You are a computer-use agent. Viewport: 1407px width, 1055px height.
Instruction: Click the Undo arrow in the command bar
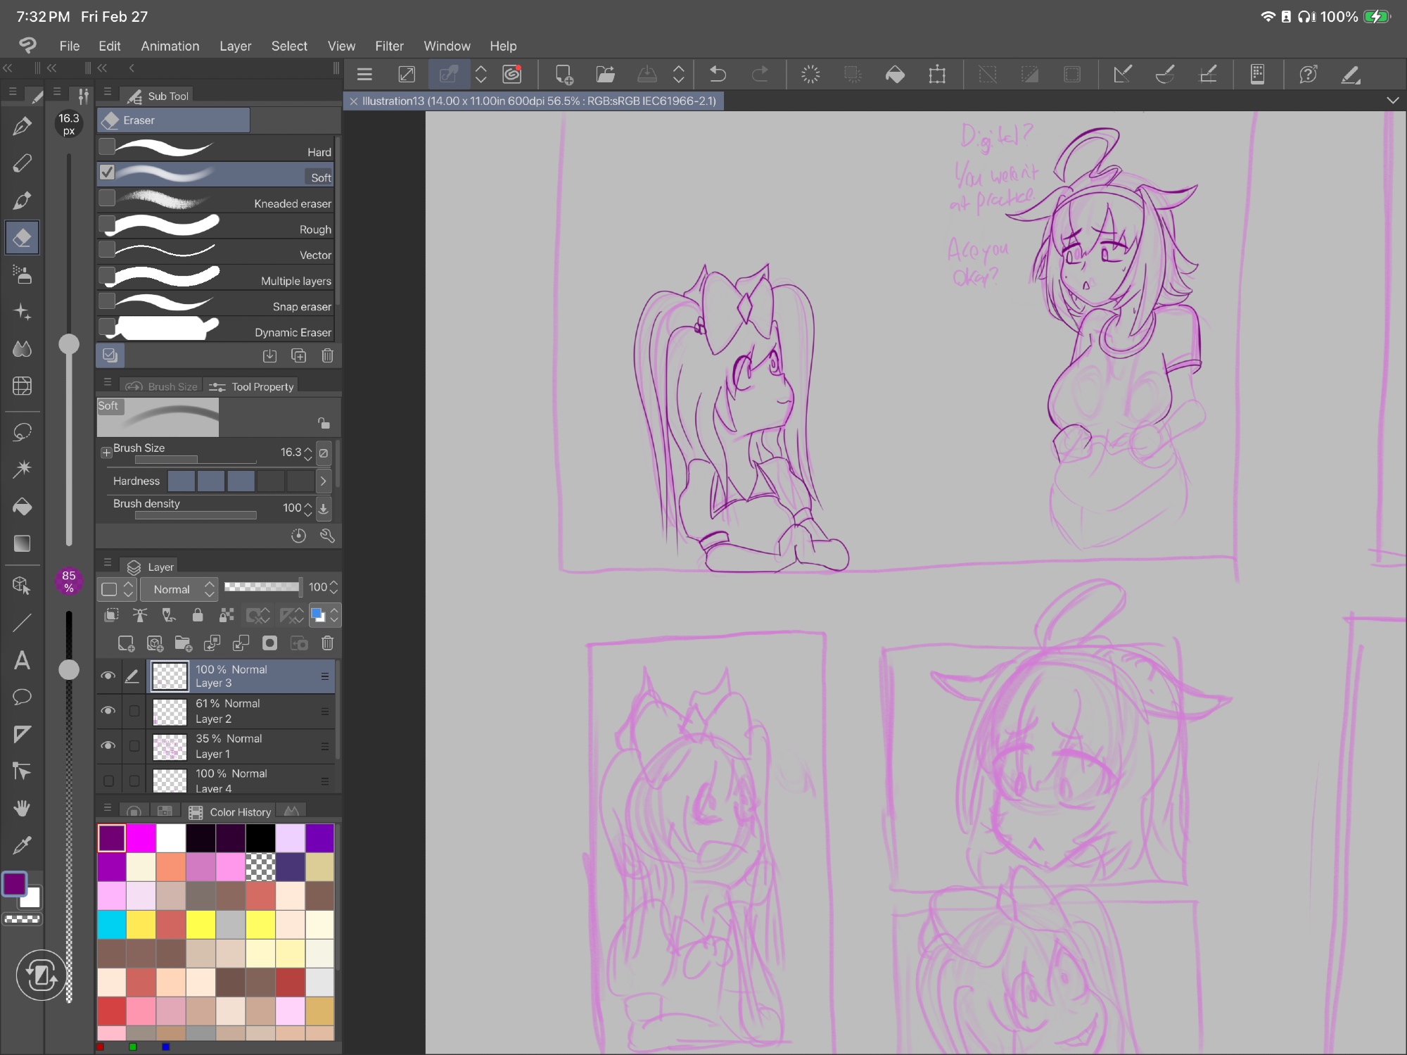(x=718, y=74)
